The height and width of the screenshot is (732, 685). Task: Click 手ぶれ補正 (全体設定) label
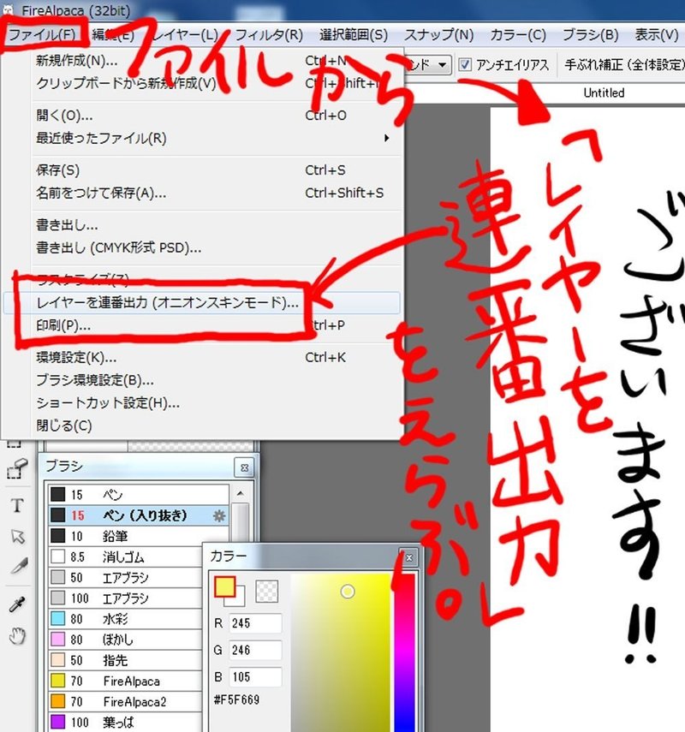coord(624,65)
